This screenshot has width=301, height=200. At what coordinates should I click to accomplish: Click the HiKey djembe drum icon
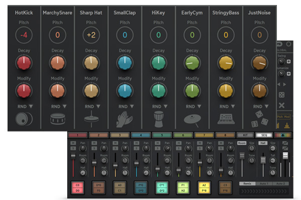pyautogui.click(x=159, y=119)
